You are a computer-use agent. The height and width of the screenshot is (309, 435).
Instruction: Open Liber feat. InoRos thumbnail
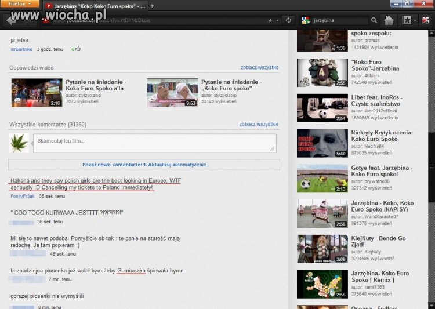[x=322, y=108]
